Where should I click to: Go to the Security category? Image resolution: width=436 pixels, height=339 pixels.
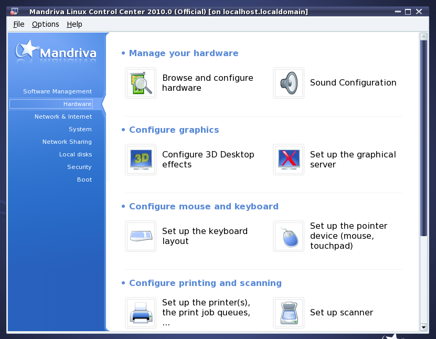pos(79,167)
